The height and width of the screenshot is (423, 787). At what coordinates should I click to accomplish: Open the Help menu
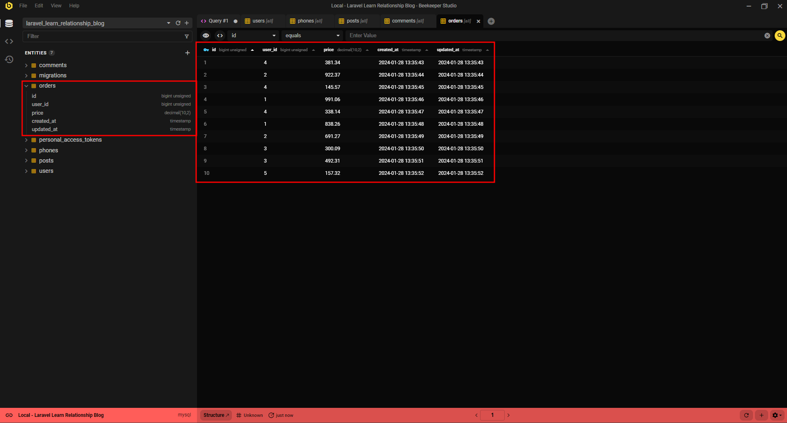tap(74, 6)
